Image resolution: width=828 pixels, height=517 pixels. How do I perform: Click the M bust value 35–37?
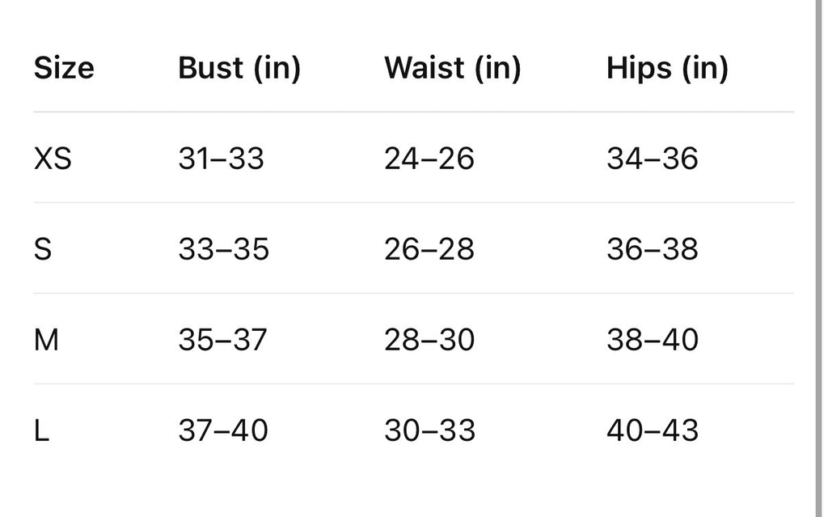(222, 339)
